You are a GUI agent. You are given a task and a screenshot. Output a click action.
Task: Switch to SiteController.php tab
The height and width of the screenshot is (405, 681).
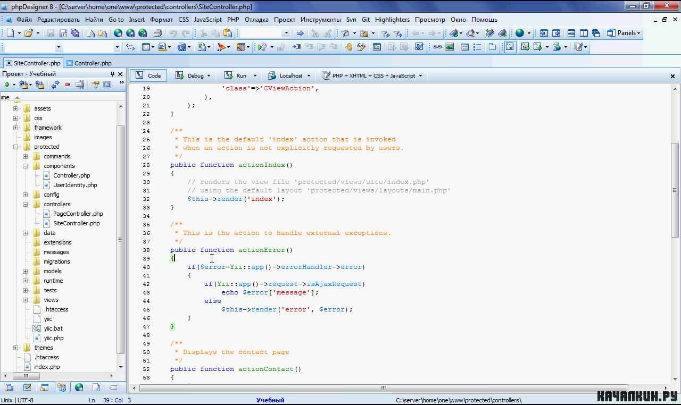[33, 63]
